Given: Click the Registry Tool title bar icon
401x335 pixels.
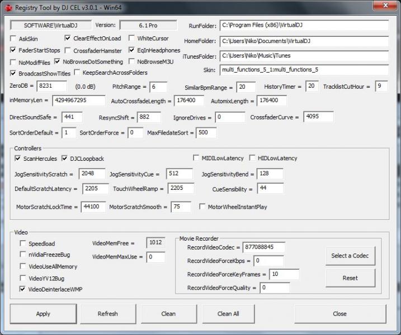Looking at the screenshot, I should click(9, 8).
